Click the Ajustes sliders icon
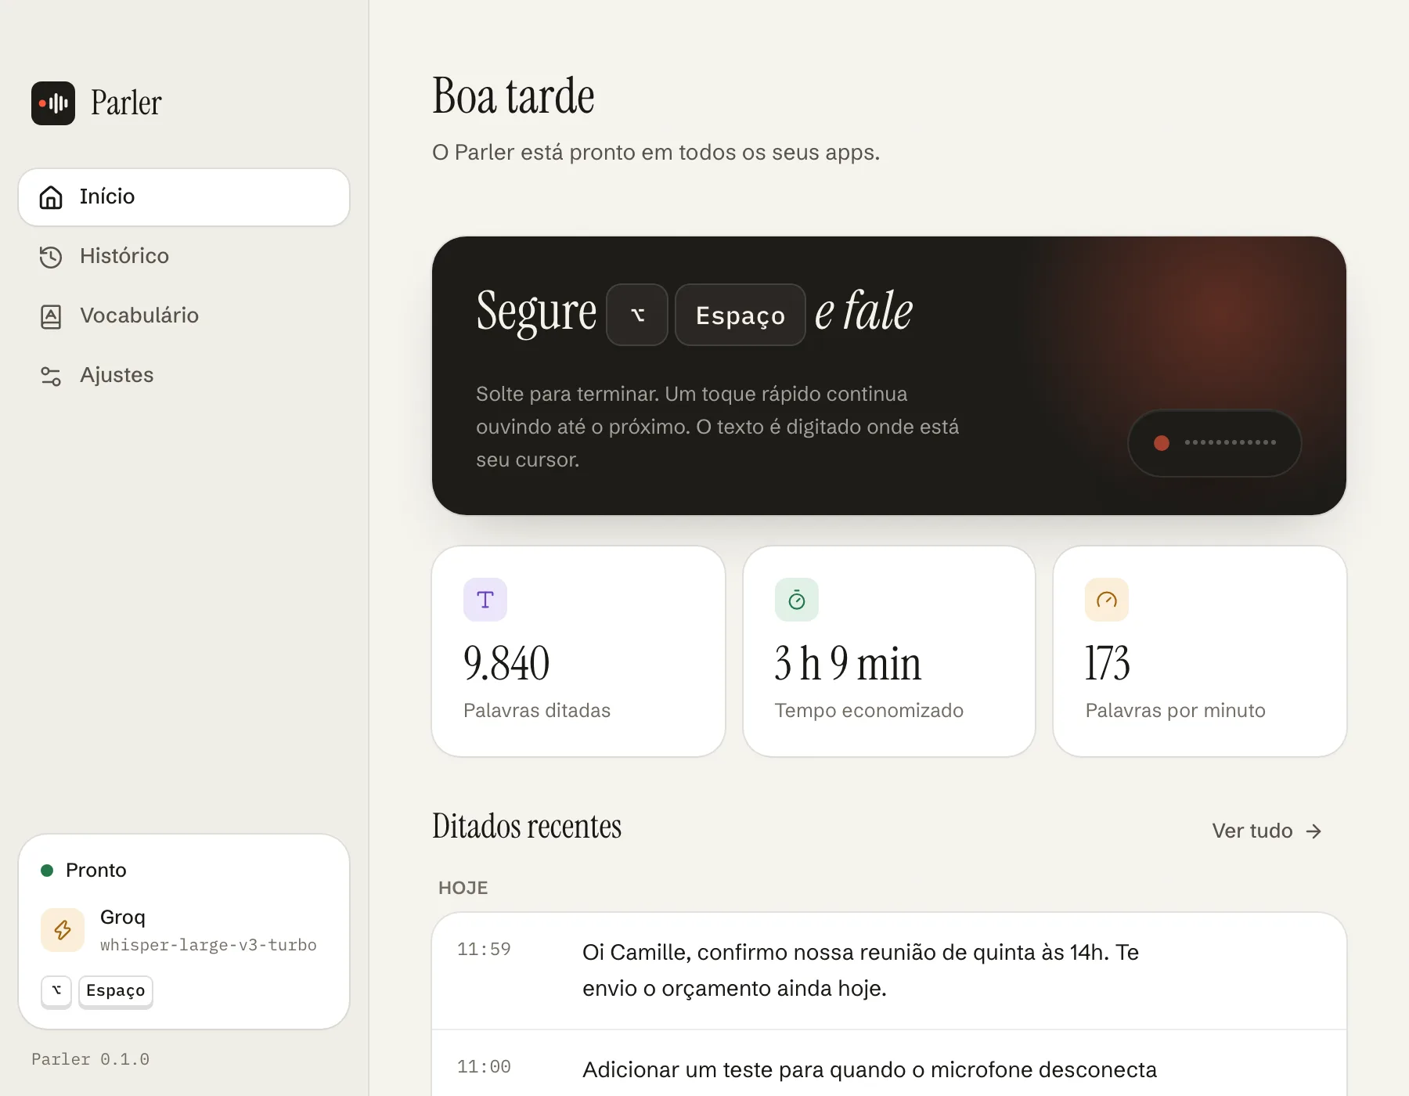Image resolution: width=1409 pixels, height=1096 pixels. pos(51,376)
